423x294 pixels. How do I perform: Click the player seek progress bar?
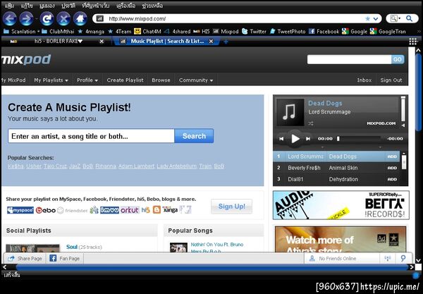tap(359, 139)
